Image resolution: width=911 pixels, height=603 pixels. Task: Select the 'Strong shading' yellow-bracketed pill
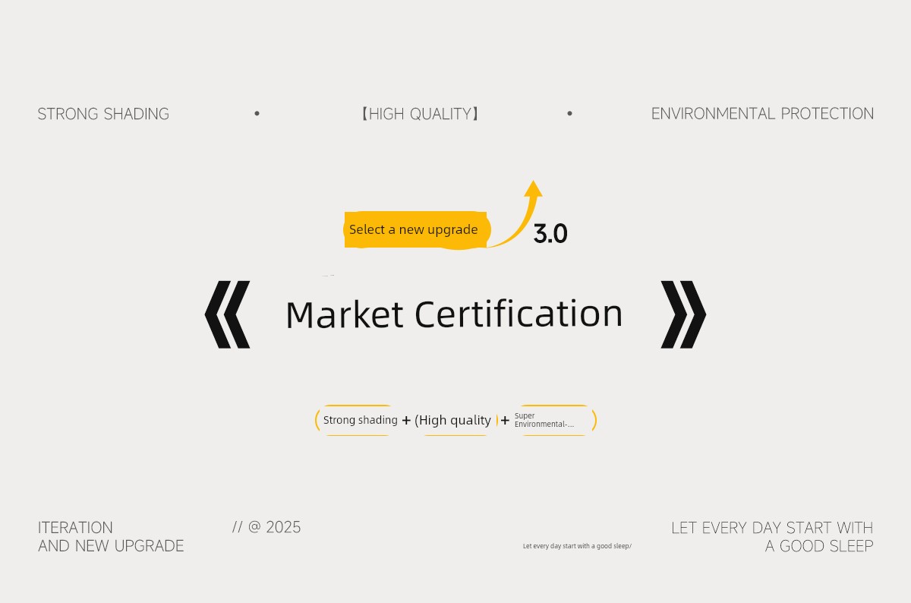click(360, 420)
